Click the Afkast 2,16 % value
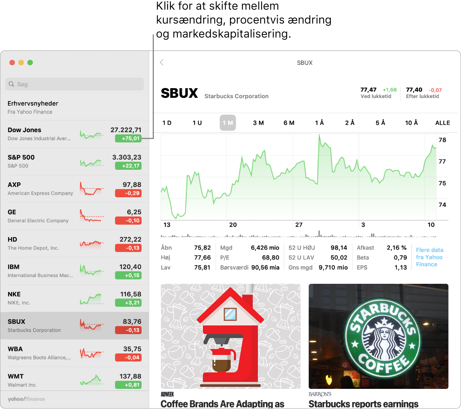This screenshot has height=409, width=461. tap(397, 248)
